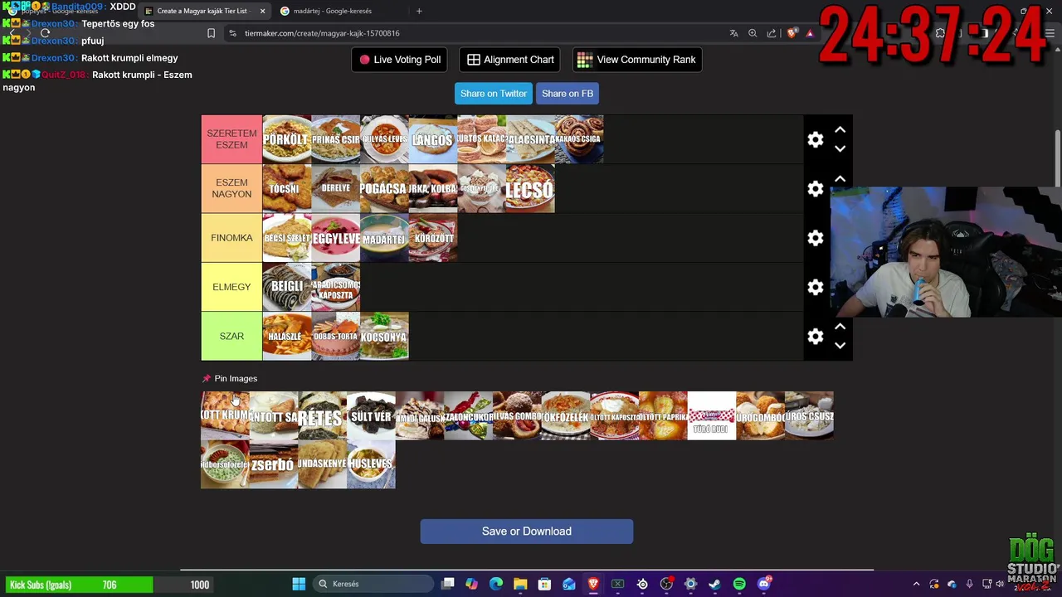This screenshot has width=1062, height=597.
Task: Move SZAR row up with arrow
Action: tap(840, 327)
